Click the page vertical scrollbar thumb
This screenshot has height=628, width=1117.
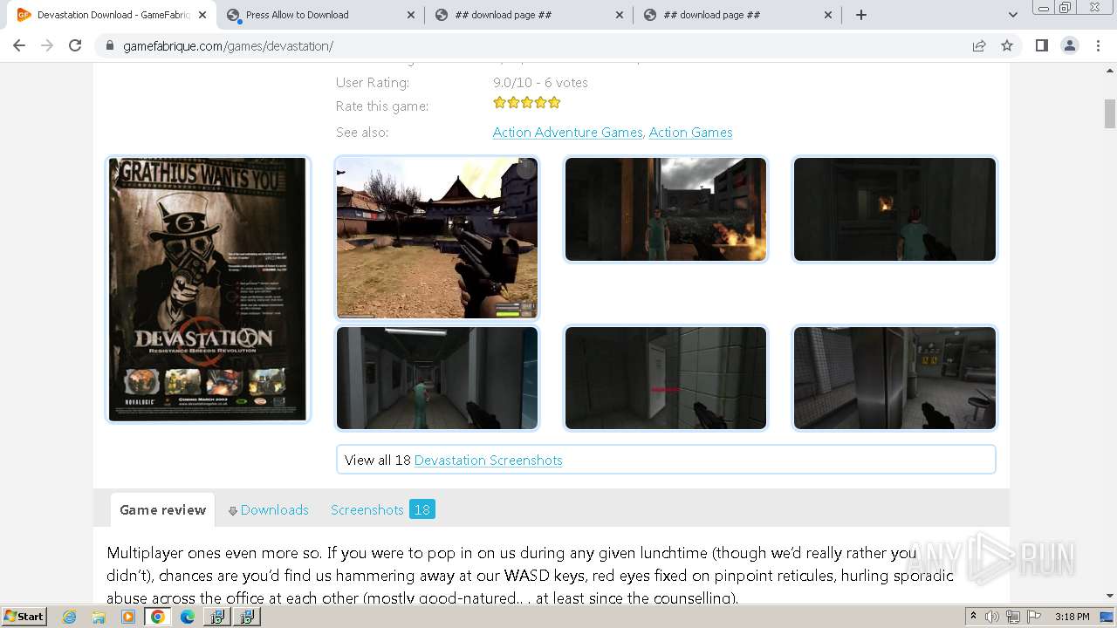[1110, 114]
